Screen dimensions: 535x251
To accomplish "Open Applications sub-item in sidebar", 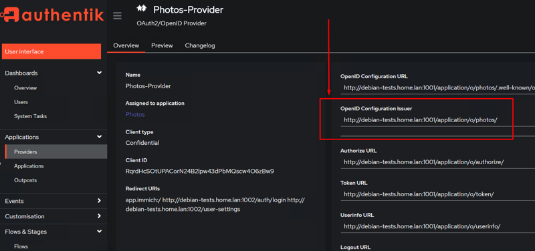I will (x=29, y=166).
